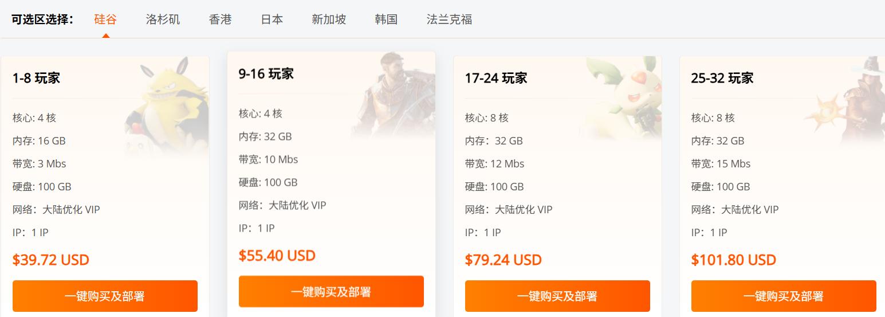
Task: Select the 17-24 玩家 plan title
Action: [x=496, y=78]
